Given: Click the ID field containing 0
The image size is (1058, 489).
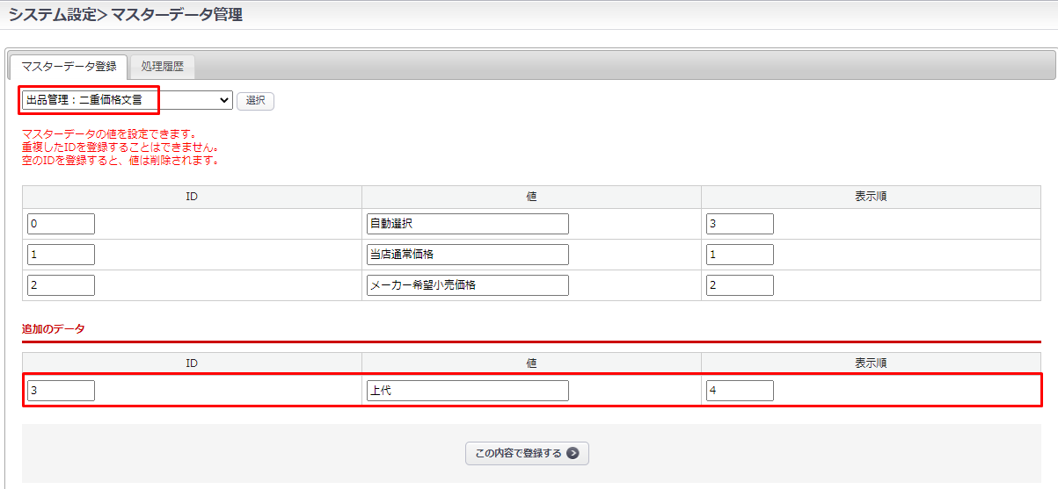Looking at the screenshot, I should pyautogui.click(x=61, y=224).
